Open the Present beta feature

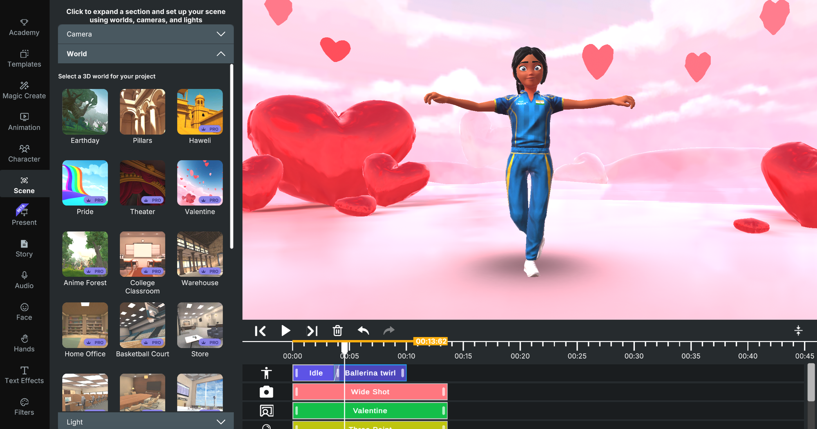pos(24,217)
